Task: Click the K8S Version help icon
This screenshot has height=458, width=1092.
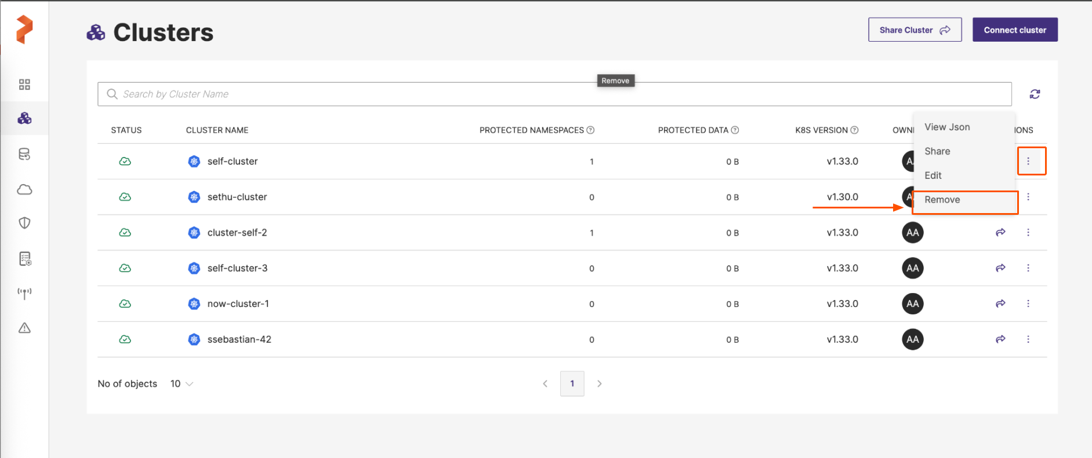Action: click(x=854, y=130)
